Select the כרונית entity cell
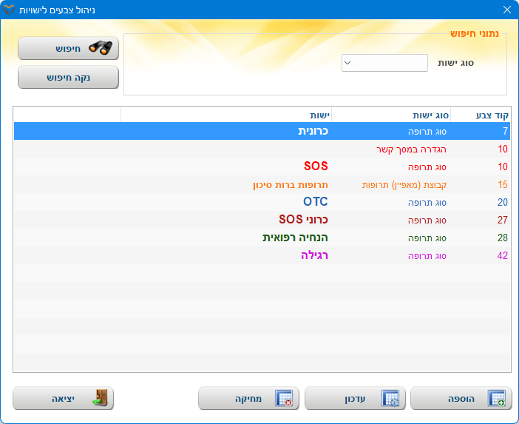This screenshot has height=424, width=519. click(226, 131)
